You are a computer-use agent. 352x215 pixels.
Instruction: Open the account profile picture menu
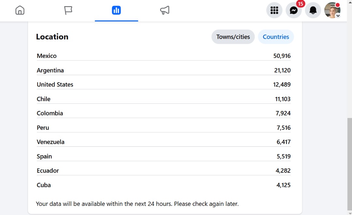(x=332, y=10)
